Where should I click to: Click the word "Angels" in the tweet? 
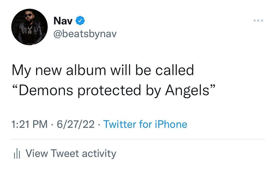187,90
